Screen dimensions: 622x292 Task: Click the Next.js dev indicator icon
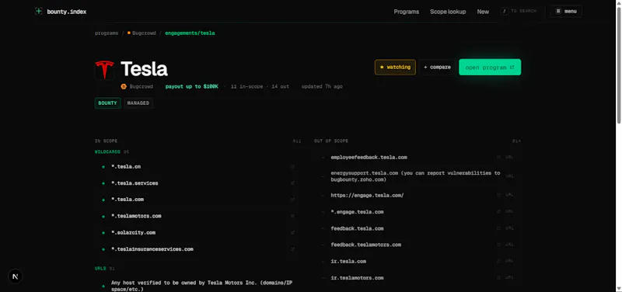(x=16, y=276)
